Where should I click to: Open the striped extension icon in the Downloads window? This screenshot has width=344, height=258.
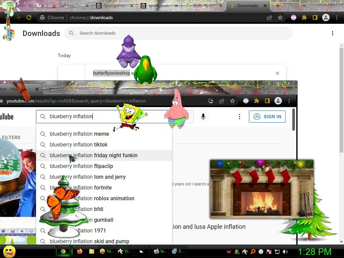tap(294, 17)
